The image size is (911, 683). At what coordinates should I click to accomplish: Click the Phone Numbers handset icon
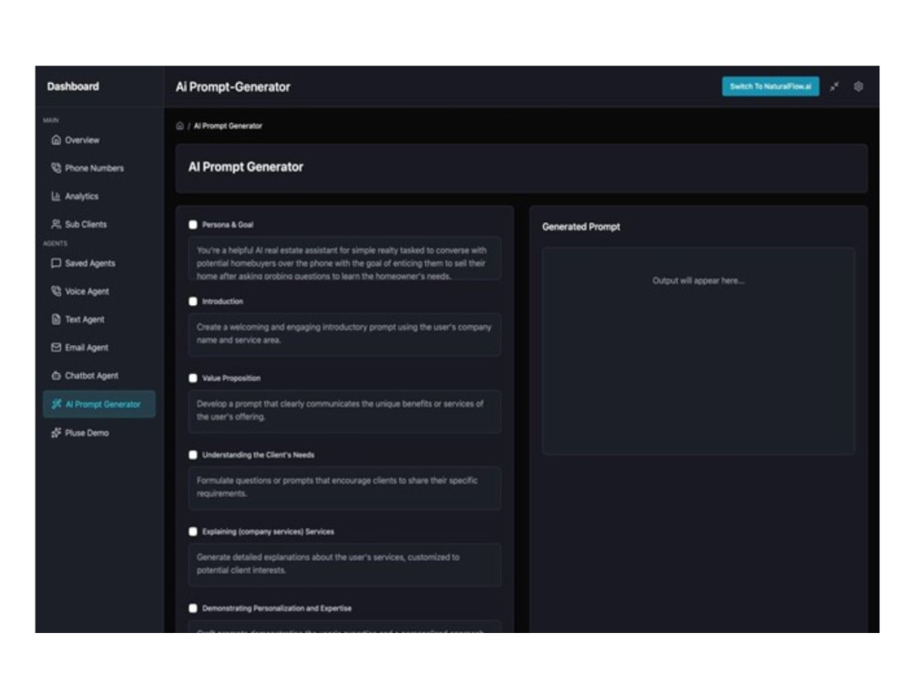coord(56,168)
